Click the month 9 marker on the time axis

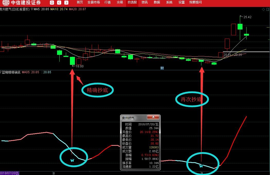click(x=202, y=173)
